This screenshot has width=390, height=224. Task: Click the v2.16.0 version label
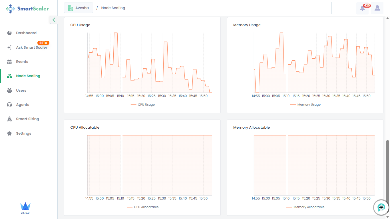point(25,213)
